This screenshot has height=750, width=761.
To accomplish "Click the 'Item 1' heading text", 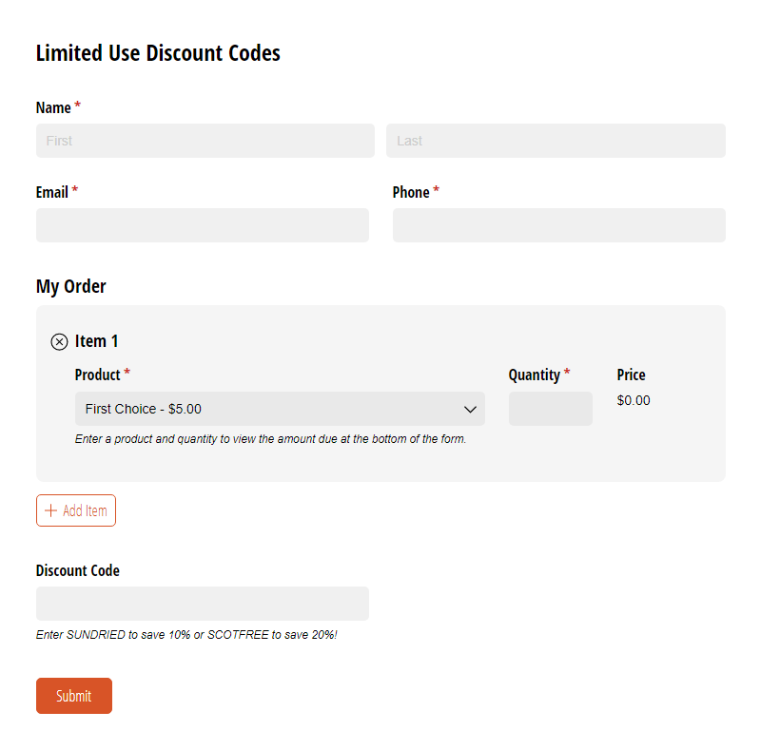I will tap(96, 341).
